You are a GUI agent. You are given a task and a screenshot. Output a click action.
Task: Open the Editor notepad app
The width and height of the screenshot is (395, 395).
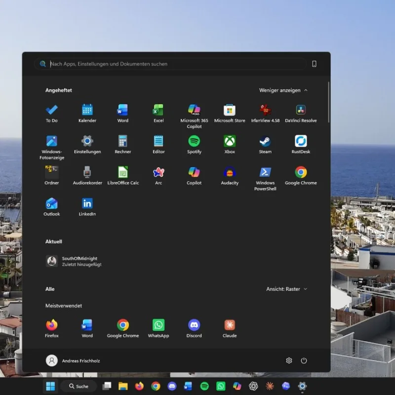158,145
